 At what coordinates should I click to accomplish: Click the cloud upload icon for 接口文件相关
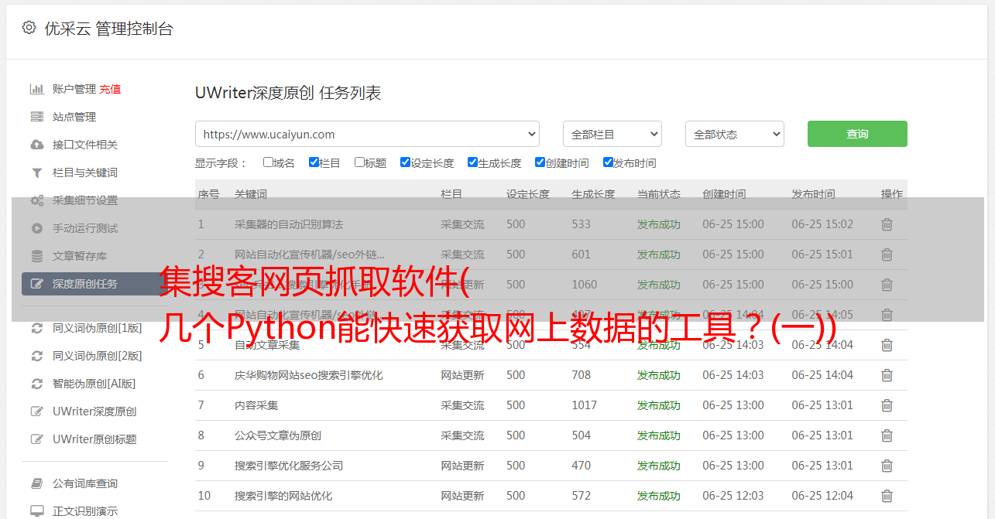coord(36,145)
